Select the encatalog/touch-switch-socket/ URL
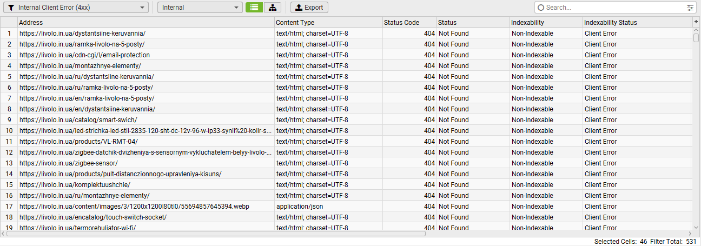This screenshot has width=701, height=246. click(93, 217)
